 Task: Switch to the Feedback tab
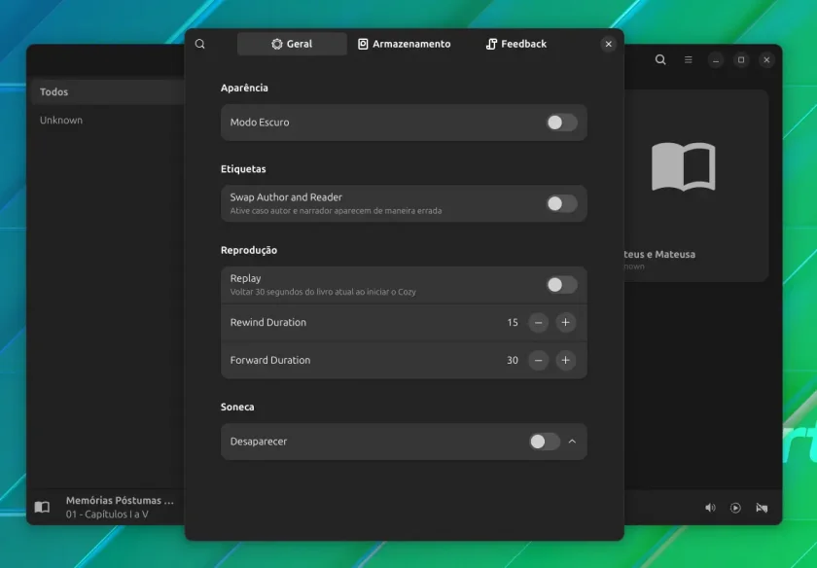click(x=516, y=44)
